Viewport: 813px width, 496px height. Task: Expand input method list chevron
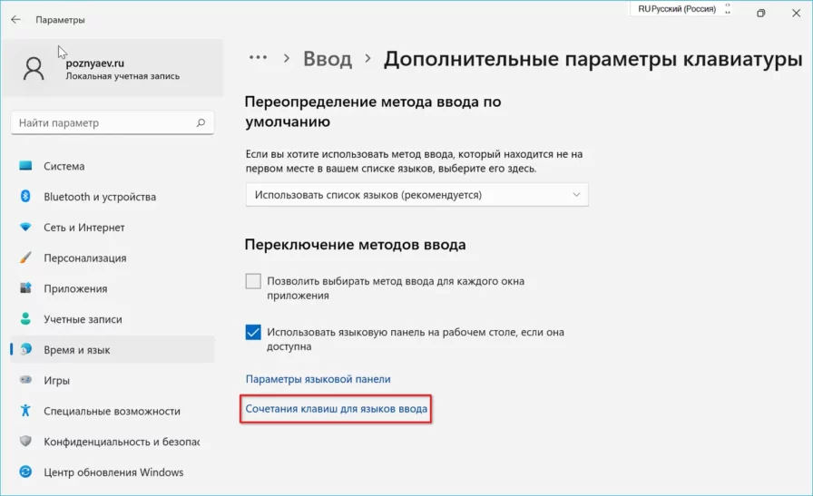tap(576, 195)
